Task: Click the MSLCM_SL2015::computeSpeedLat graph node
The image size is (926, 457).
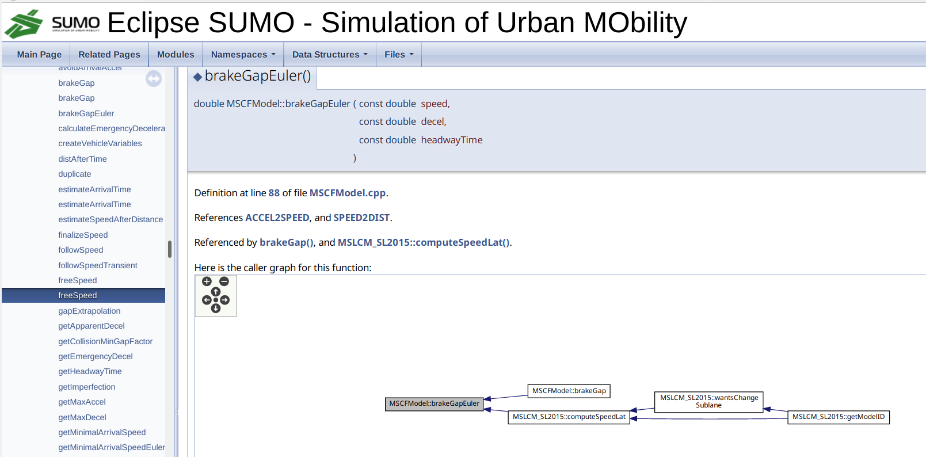Action: click(x=569, y=417)
